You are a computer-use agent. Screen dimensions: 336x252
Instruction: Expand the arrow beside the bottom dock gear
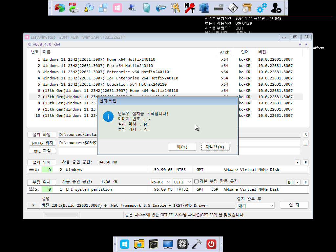tap(189, 244)
